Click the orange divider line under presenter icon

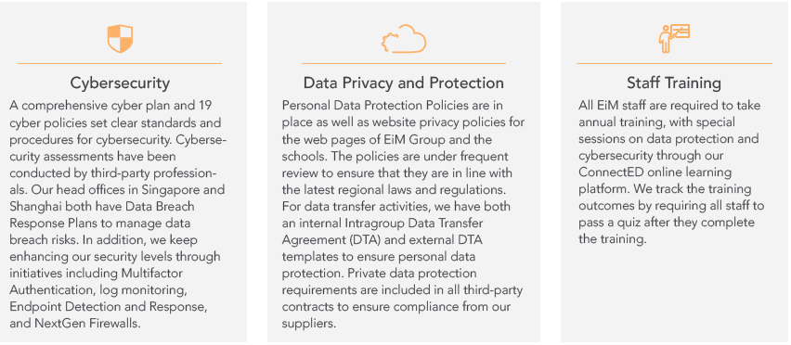pyautogui.click(x=674, y=63)
